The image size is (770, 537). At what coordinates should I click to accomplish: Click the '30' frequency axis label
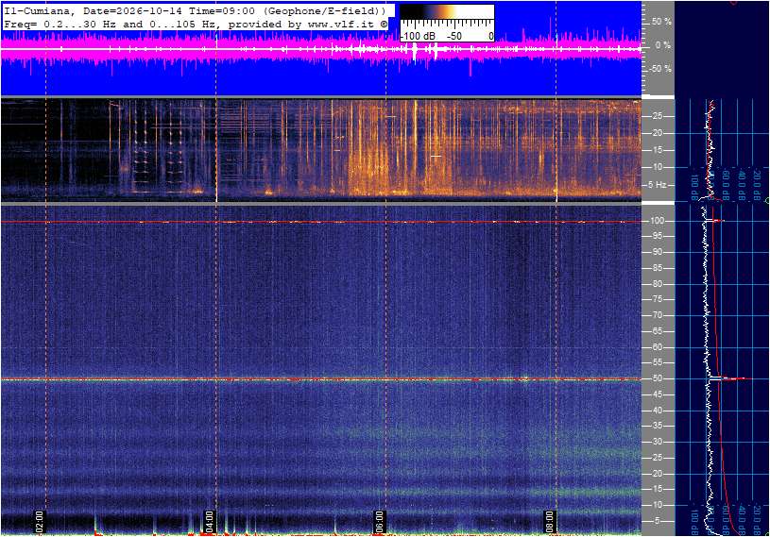click(657, 442)
